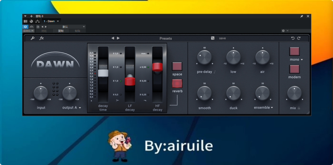Toggle the space button

click(x=177, y=66)
